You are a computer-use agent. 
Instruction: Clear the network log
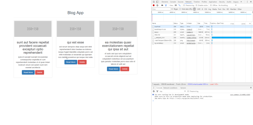(157, 5)
